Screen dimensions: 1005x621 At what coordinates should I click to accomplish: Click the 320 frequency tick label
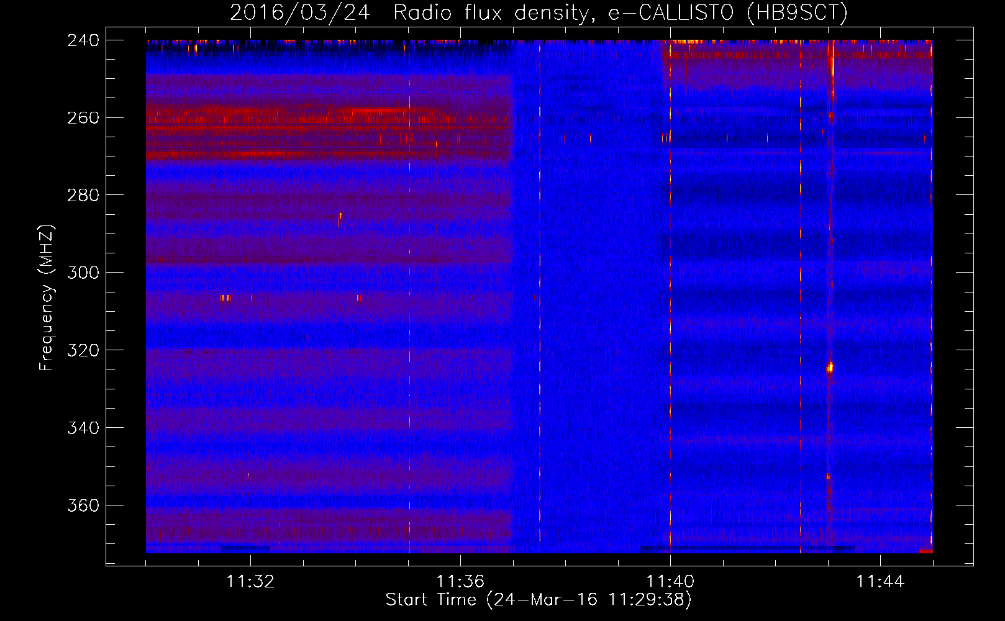pos(83,350)
